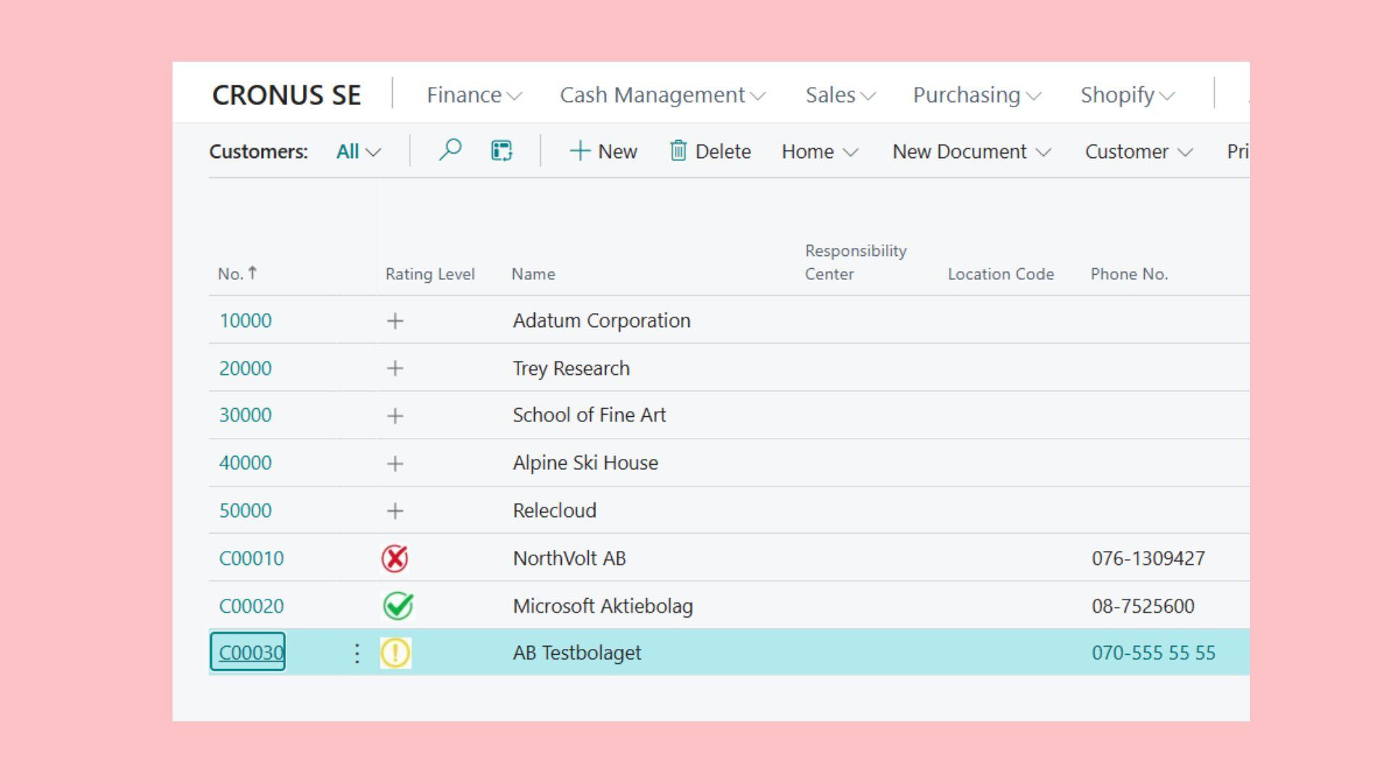
Task: Click the plus rating icon for Alpine Ski House
Action: coord(395,463)
